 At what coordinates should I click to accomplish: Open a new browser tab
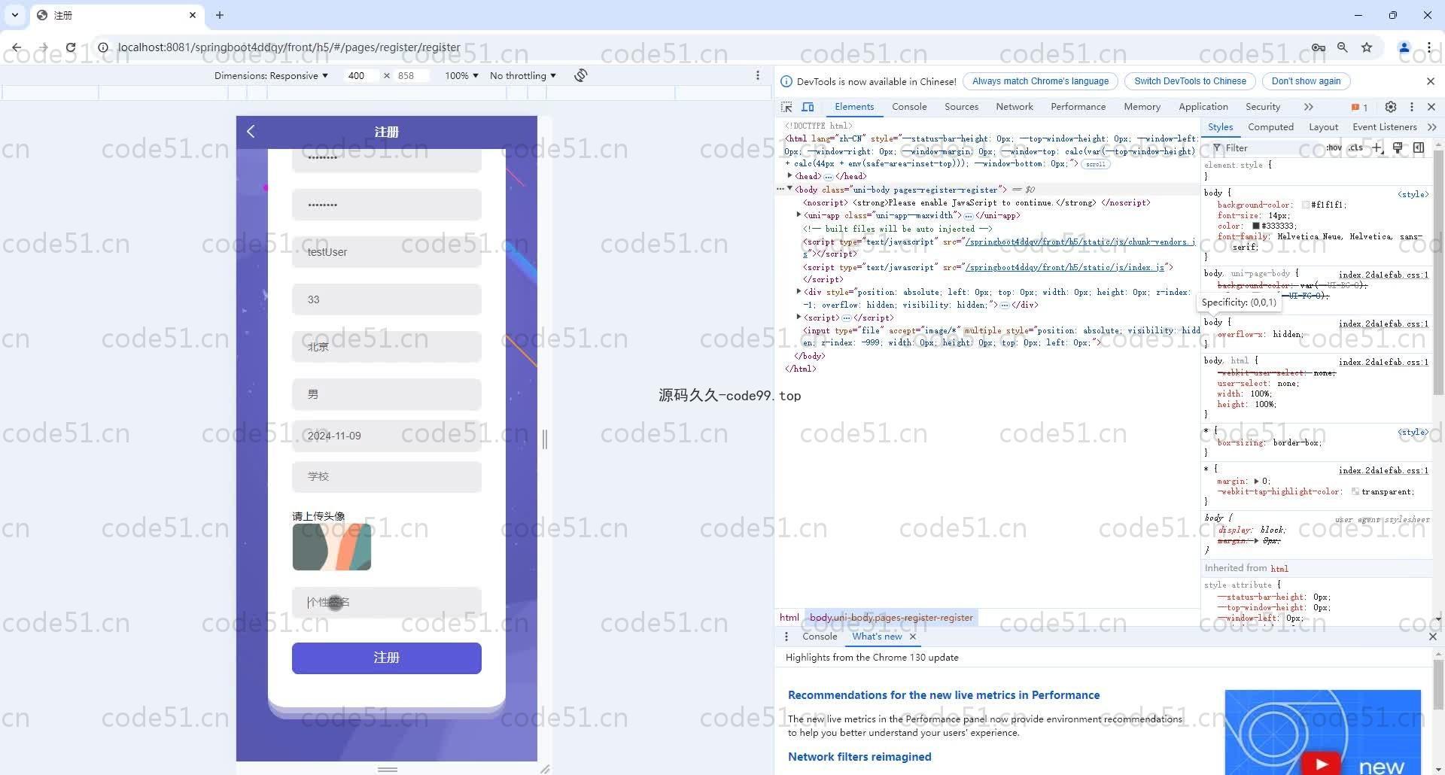220,15
